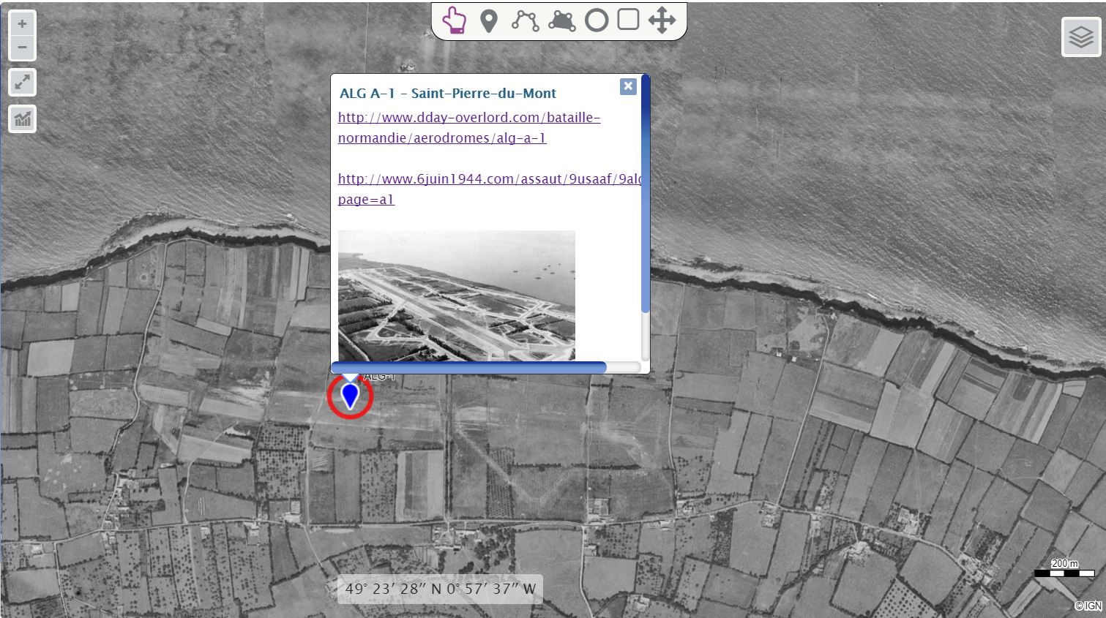
Task: Activate the move/translate arrows tool
Action: pos(662,20)
